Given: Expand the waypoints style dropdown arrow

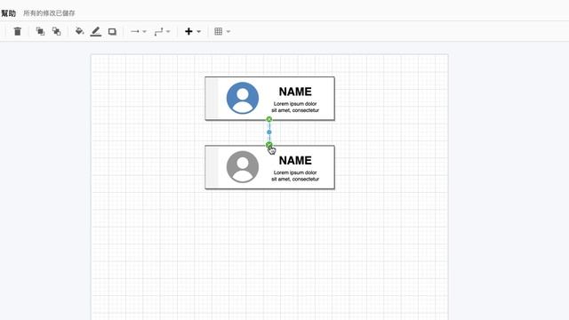Looking at the screenshot, I should pyautogui.click(x=168, y=32).
